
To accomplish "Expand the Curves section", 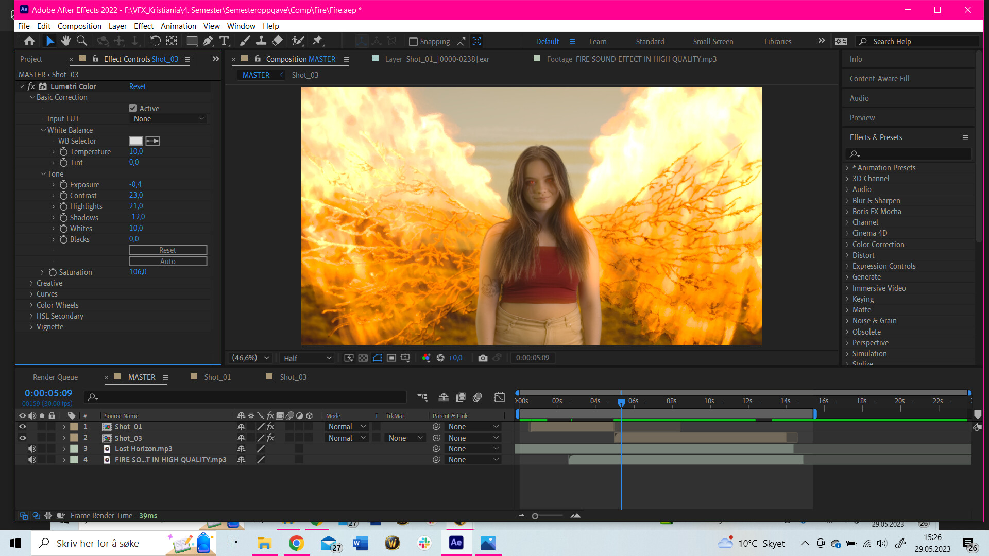I will coord(31,294).
